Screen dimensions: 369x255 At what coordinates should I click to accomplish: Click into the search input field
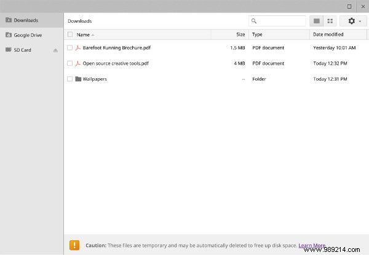tap(281, 21)
